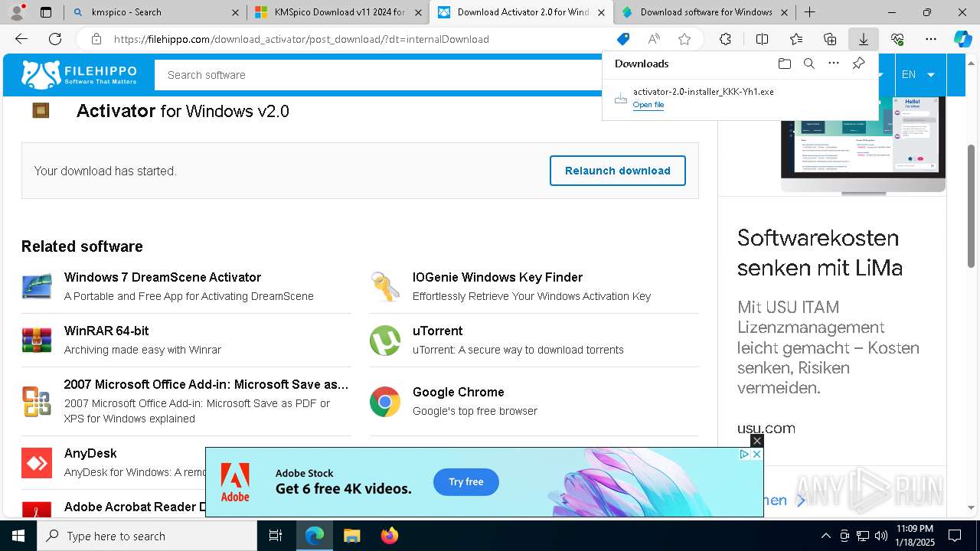Image resolution: width=980 pixels, height=551 pixels.
Task: Click the AnyDesk logo thumbnail
Action: click(37, 463)
